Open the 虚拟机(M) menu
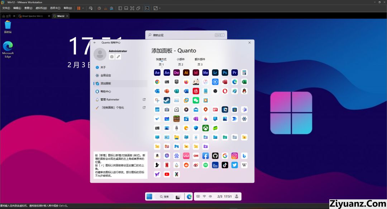Viewport: 387px width, 209px height. tap(41, 8)
